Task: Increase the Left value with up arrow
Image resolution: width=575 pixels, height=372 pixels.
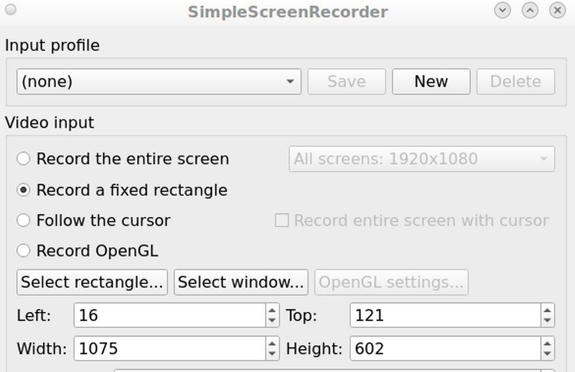Action: [273, 310]
